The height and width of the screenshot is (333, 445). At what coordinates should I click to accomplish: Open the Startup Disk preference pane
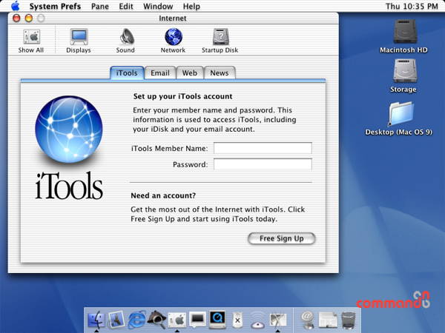(x=220, y=41)
